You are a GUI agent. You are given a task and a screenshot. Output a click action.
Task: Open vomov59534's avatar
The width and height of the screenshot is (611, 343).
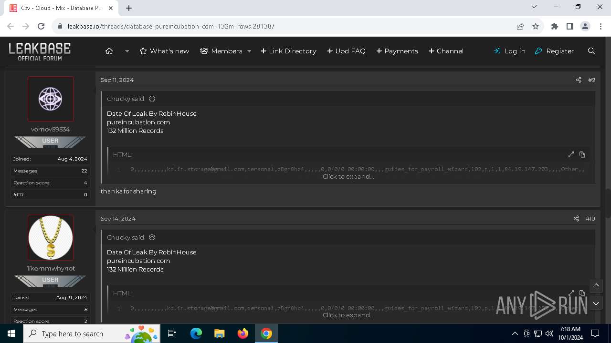point(51,99)
